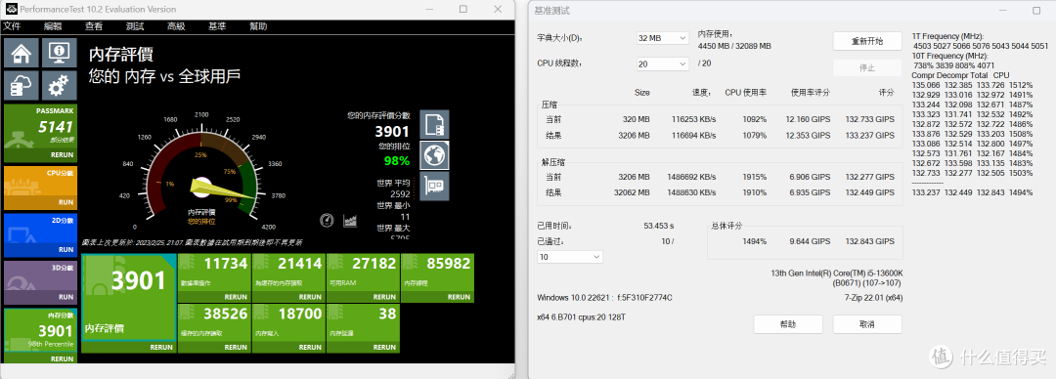Click the 停止 stop button
This screenshot has height=379, width=1056.
[866, 68]
